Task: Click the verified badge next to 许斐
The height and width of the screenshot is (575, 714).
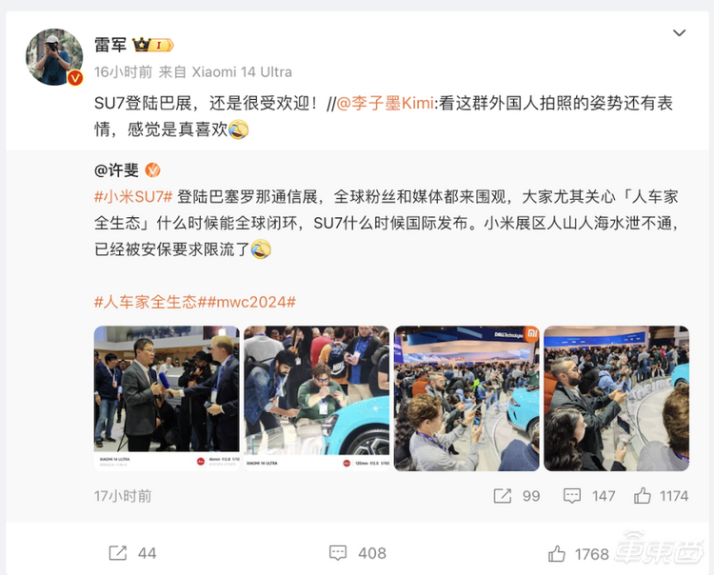Action: click(152, 170)
